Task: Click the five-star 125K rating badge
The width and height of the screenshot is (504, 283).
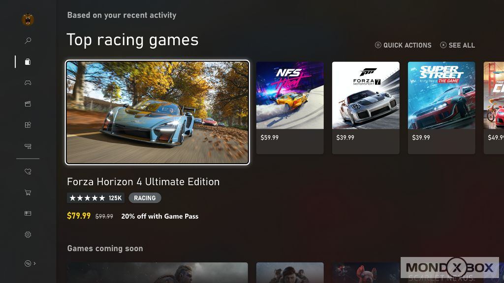Action: point(96,198)
